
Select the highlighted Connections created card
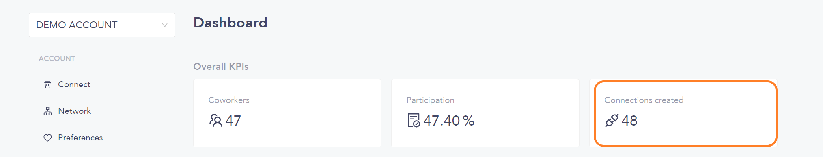tap(685, 113)
